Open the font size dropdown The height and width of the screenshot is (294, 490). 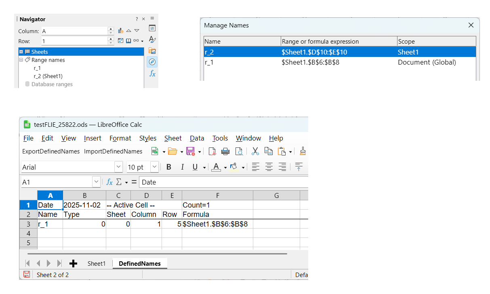(154, 167)
